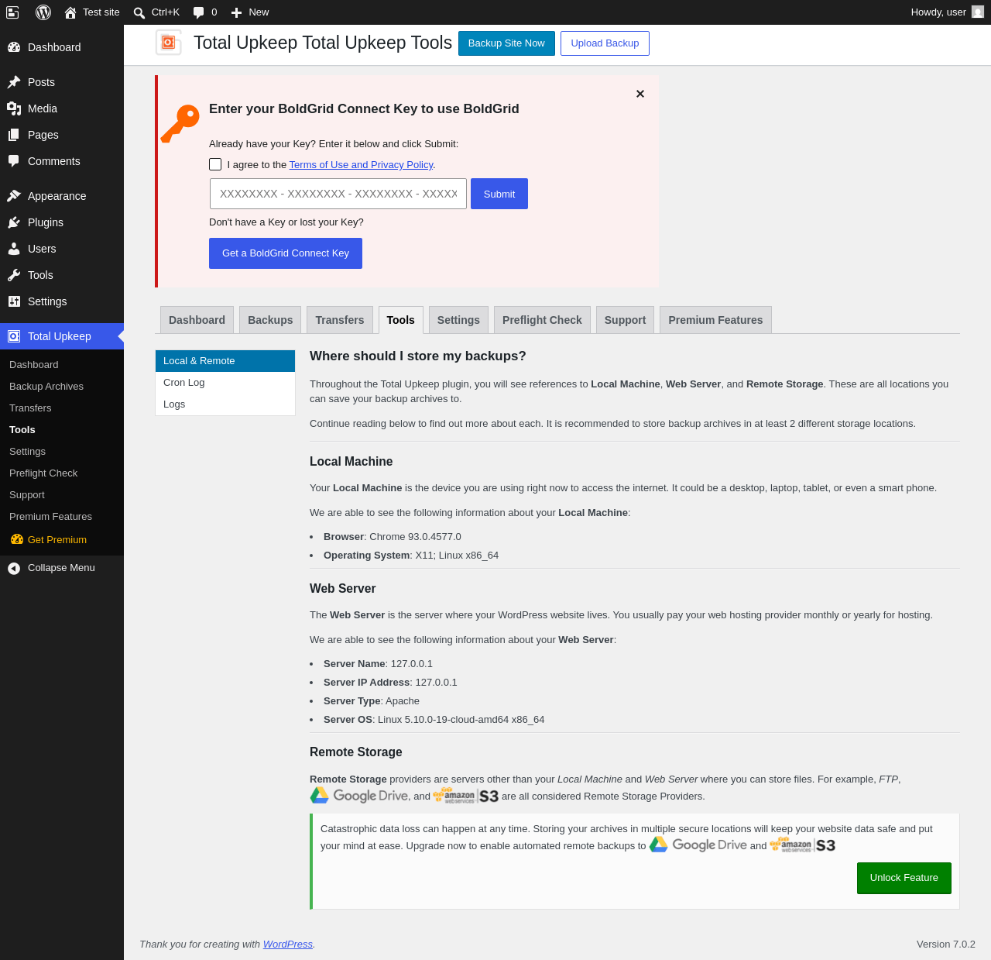Open the Preflight Check tab
991x960 pixels.
542,320
